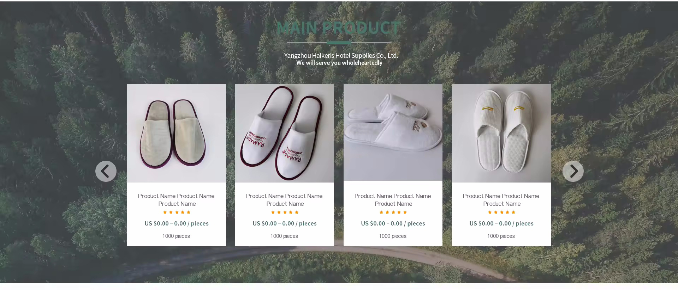Click the second product's name link

coord(284,200)
